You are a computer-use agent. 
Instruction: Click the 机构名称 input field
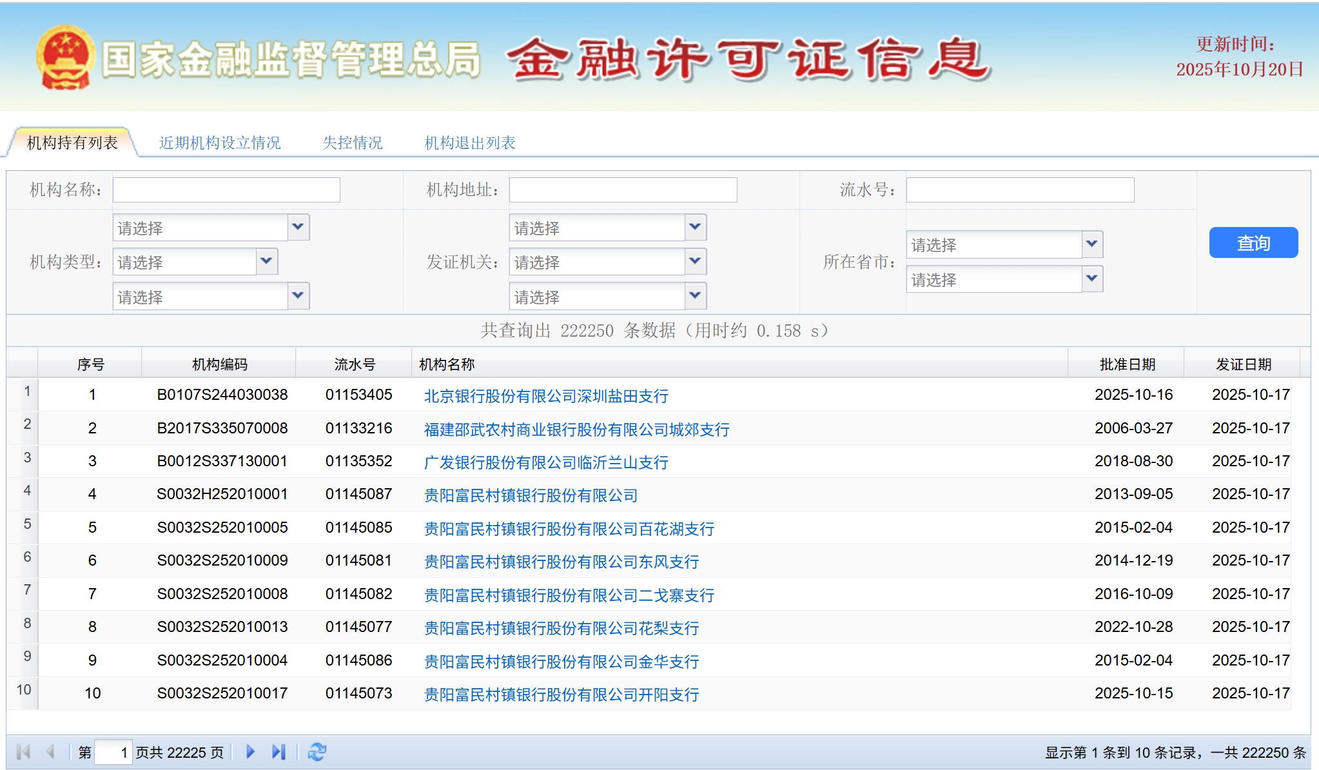point(225,189)
